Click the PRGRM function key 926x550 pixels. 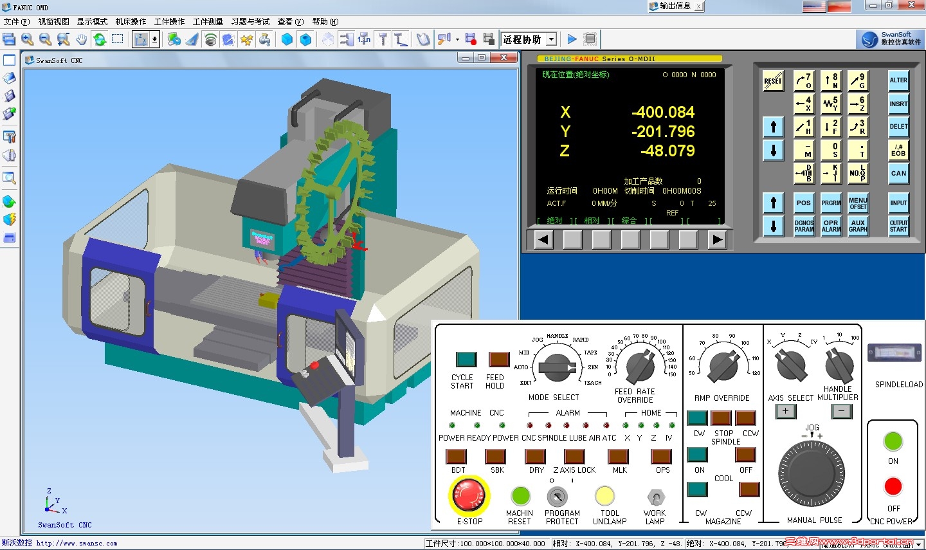[831, 203]
